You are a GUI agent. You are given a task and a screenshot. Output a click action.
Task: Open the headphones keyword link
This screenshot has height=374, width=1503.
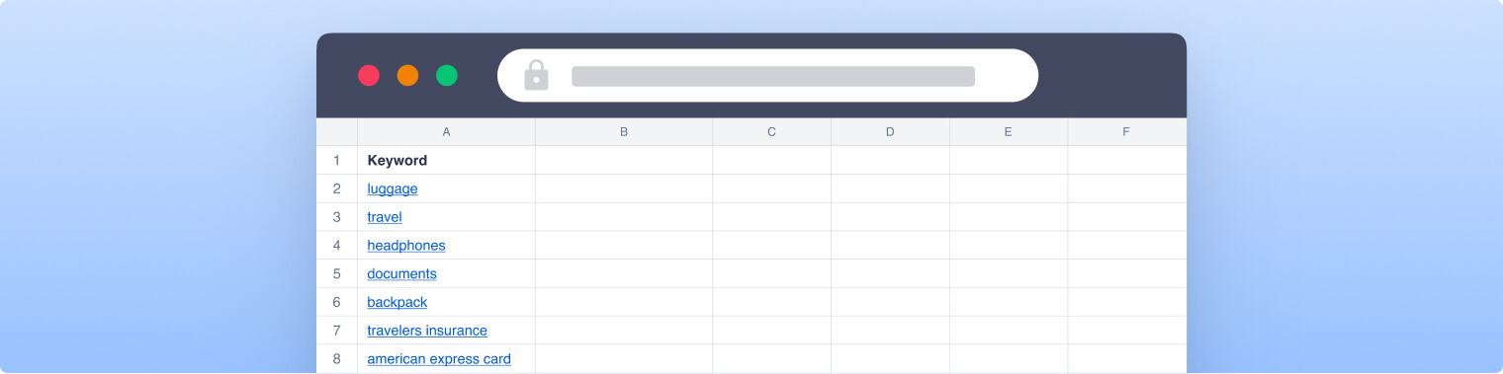tap(406, 245)
